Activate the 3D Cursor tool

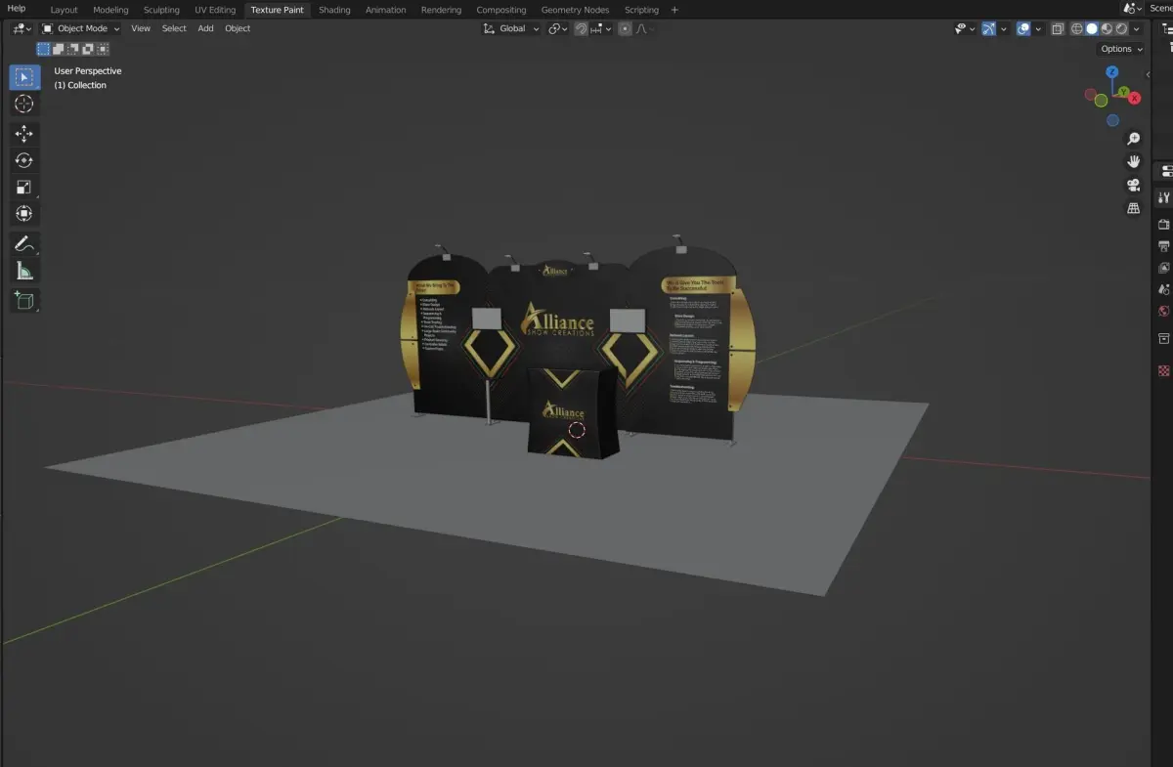(24, 105)
